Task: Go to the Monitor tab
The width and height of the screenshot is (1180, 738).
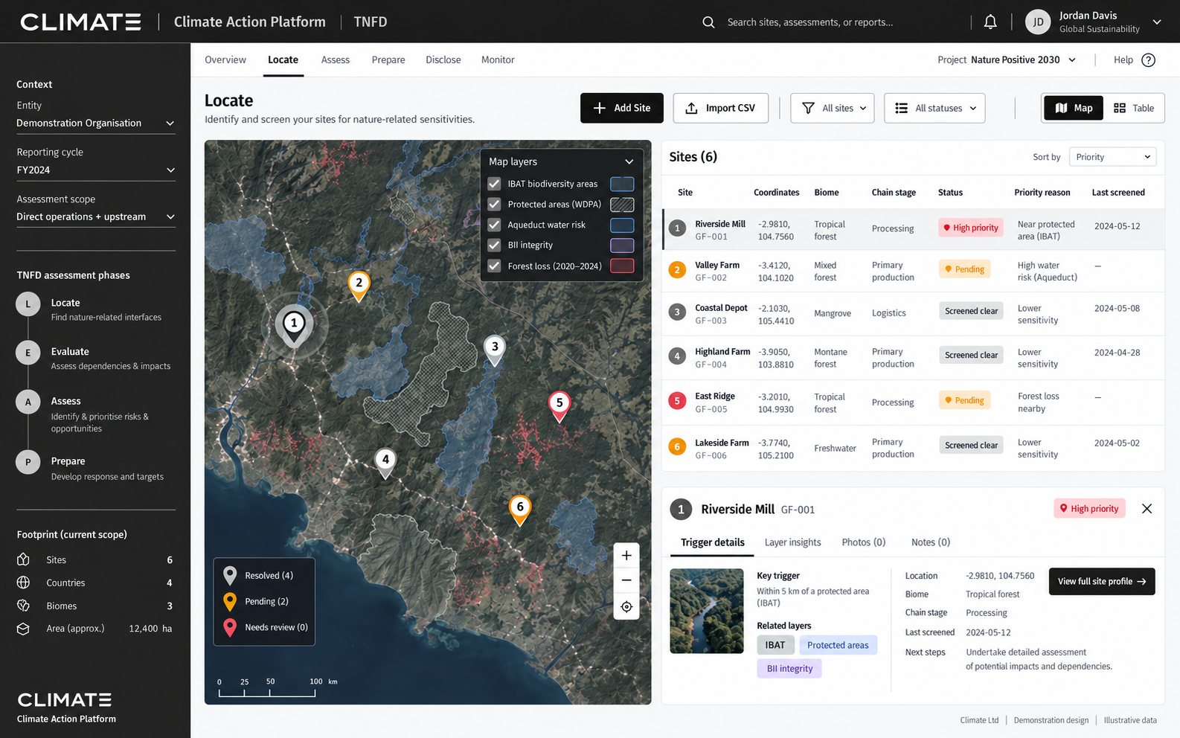Action: pos(498,60)
